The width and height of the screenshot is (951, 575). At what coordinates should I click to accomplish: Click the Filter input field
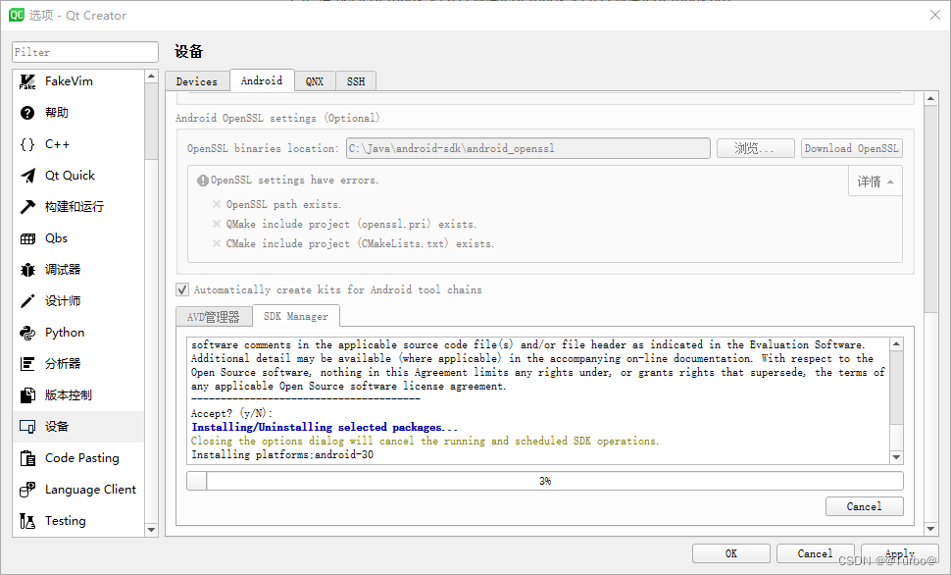point(85,52)
